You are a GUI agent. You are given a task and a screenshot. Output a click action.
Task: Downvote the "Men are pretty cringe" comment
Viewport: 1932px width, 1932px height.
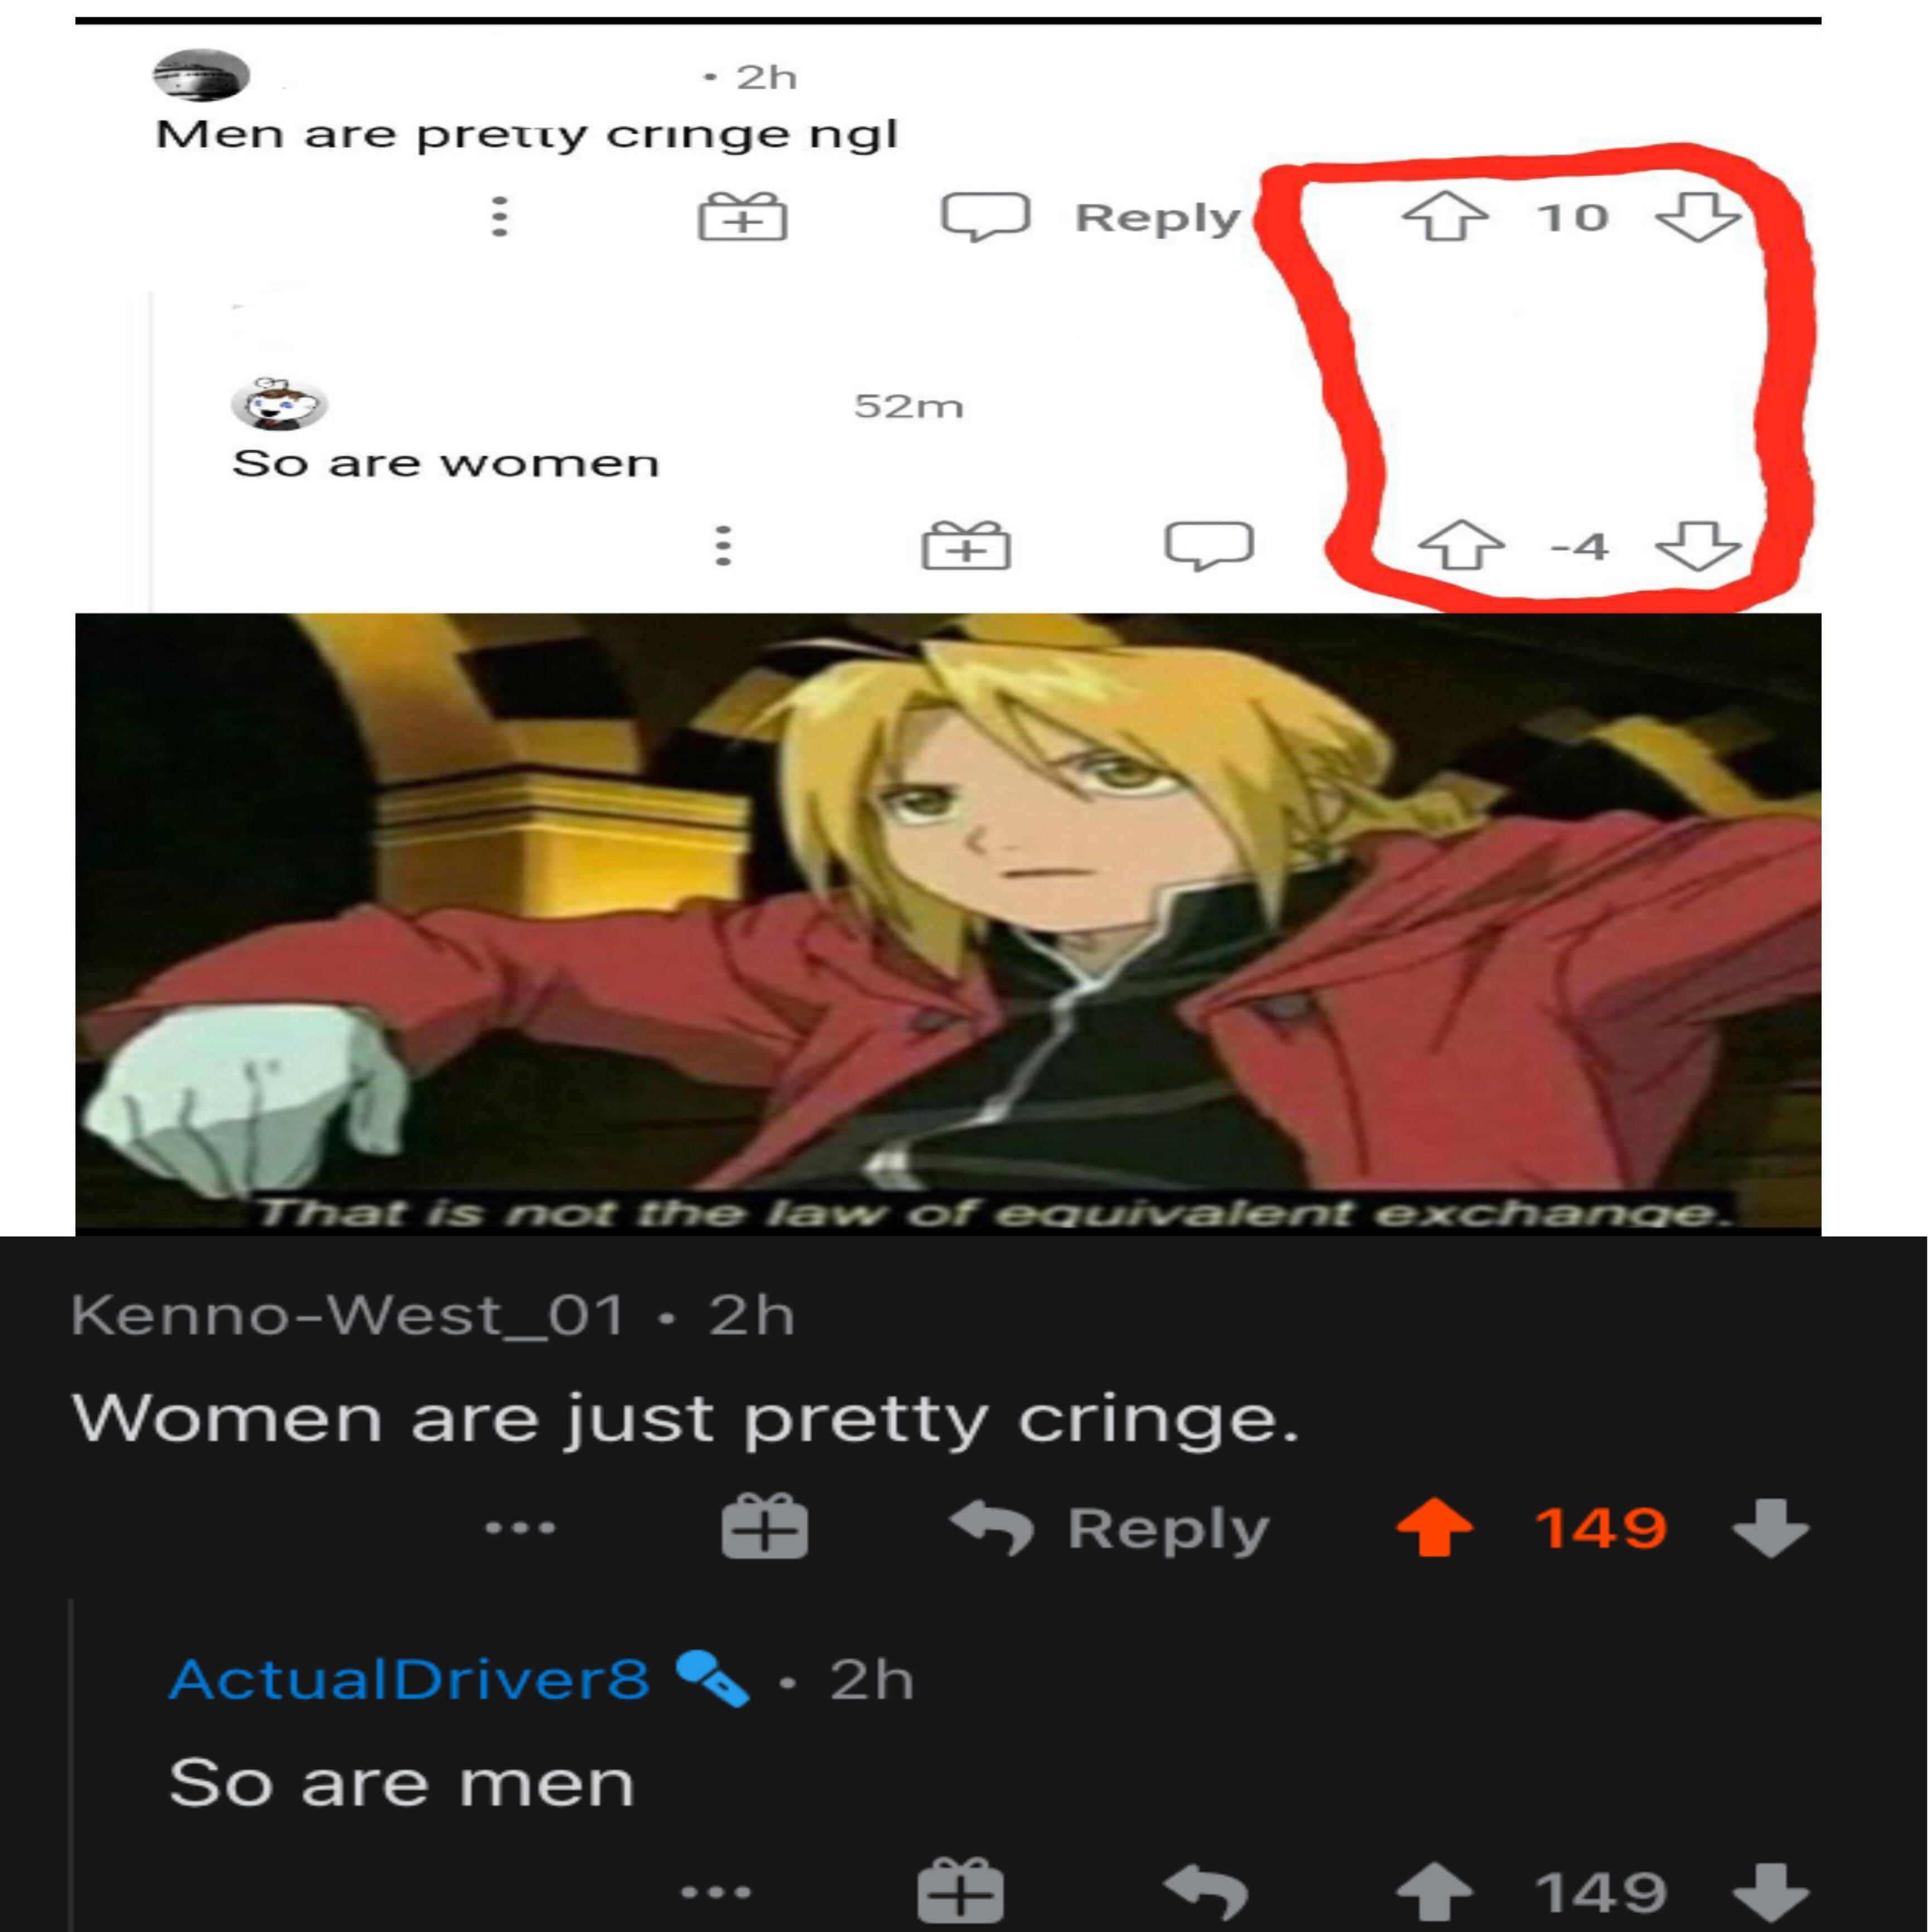point(1697,217)
